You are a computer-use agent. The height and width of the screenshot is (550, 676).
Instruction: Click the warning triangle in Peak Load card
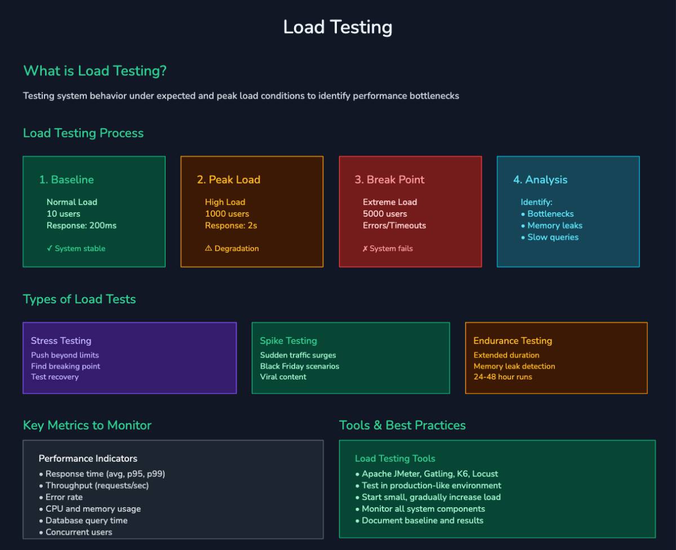[x=208, y=248]
